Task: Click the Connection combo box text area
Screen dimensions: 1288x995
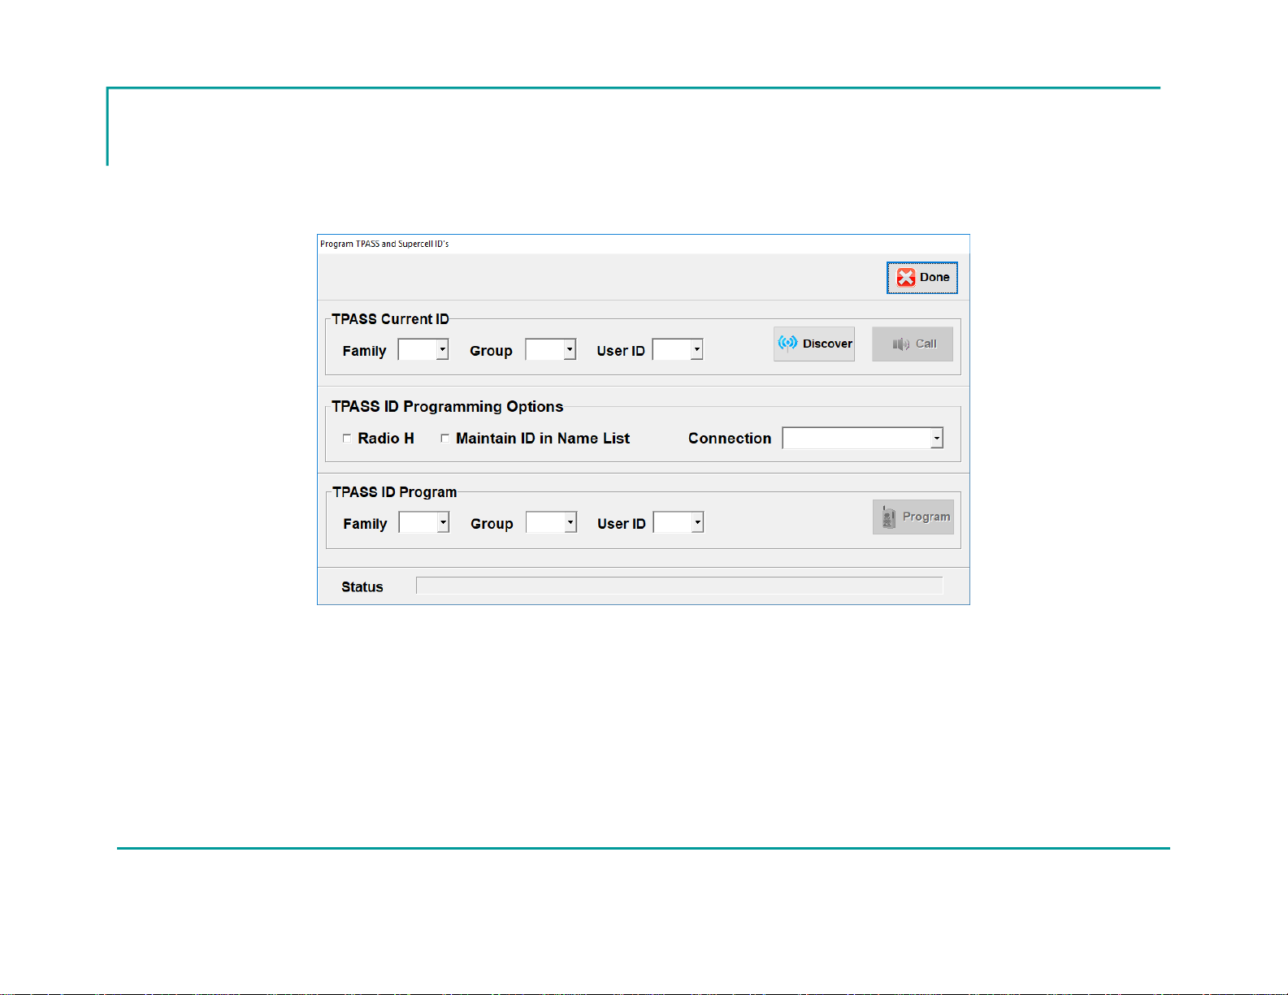Action: coord(856,439)
